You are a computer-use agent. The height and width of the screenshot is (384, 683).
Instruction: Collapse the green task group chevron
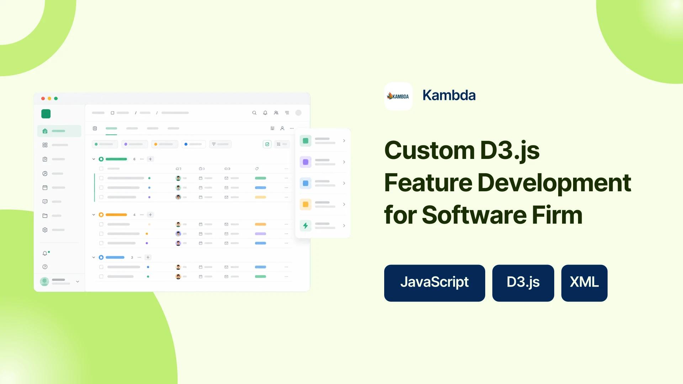94,159
